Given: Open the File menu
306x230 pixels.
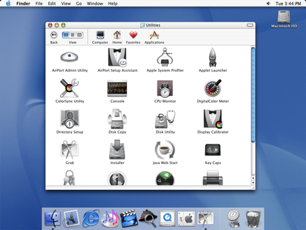Looking at the screenshot, I should click(39, 3).
